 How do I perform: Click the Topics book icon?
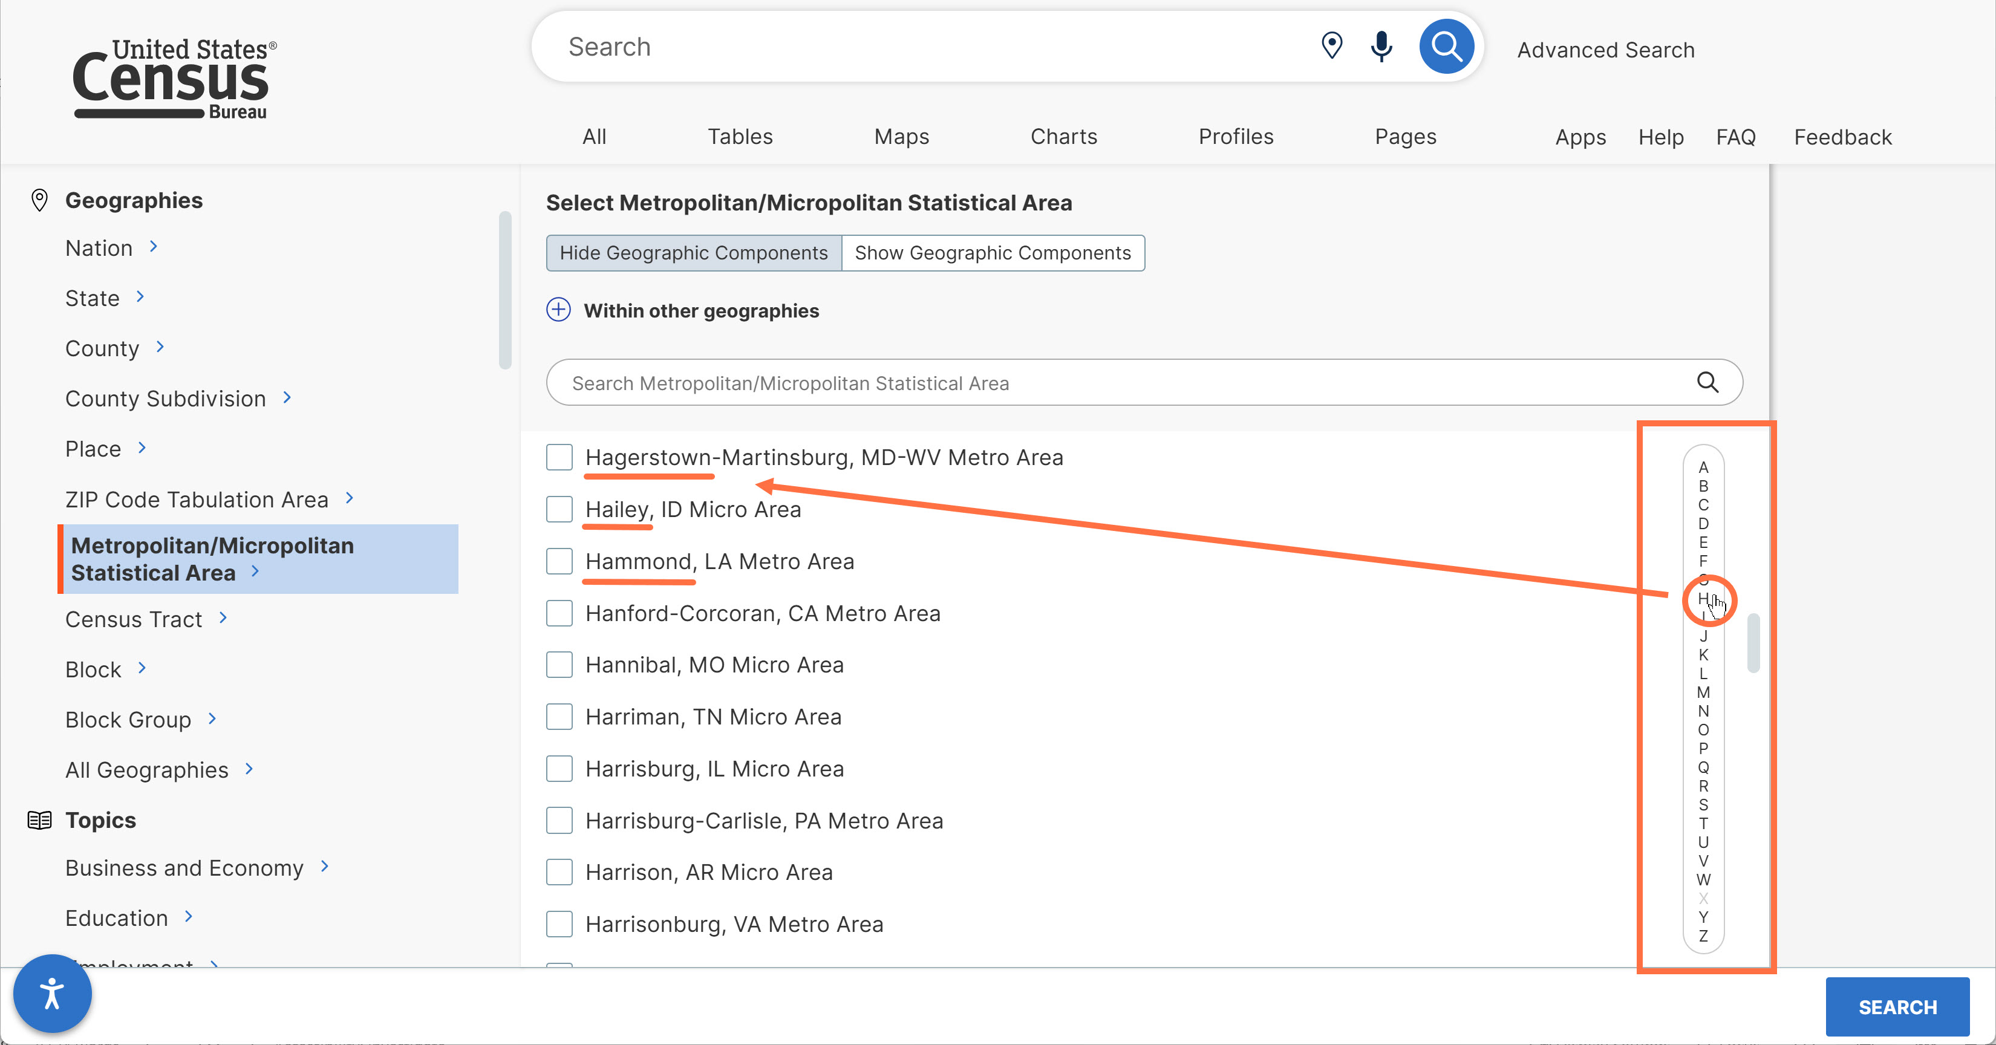tap(39, 819)
